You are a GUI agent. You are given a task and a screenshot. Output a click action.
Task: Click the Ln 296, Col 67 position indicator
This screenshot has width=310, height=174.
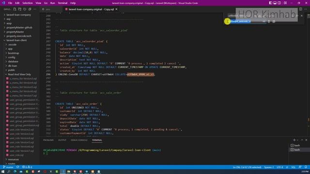coord(247,167)
